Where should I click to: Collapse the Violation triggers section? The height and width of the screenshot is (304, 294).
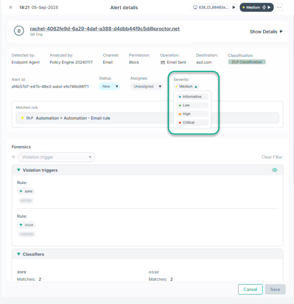[18, 170]
